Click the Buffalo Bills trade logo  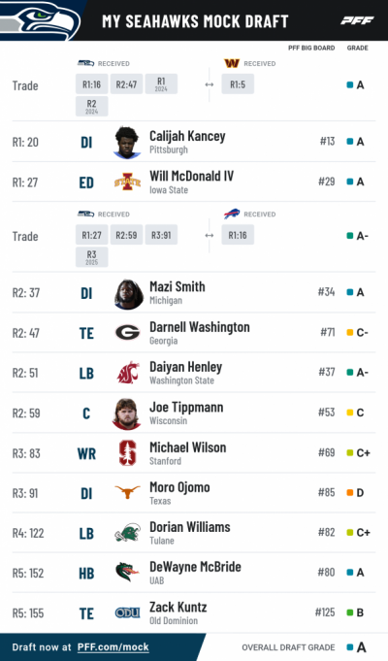point(232,214)
